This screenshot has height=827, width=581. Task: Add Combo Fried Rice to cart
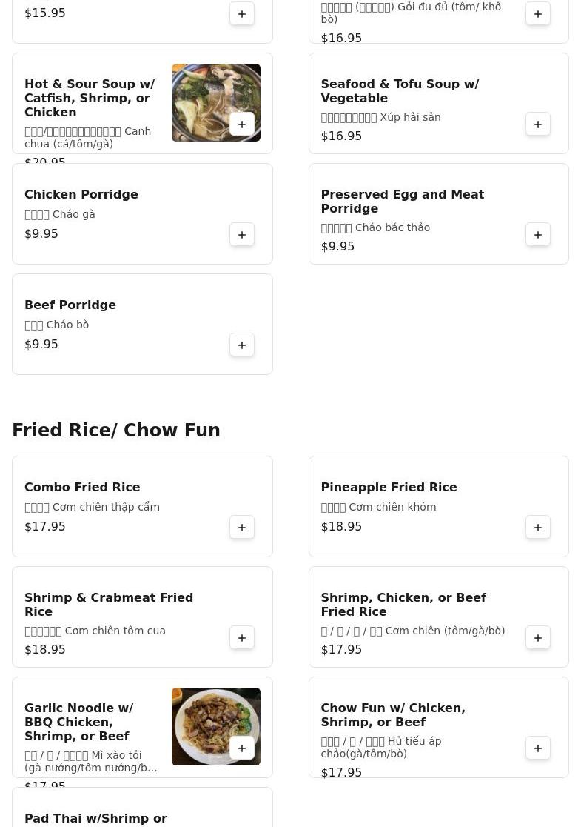point(242,528)
